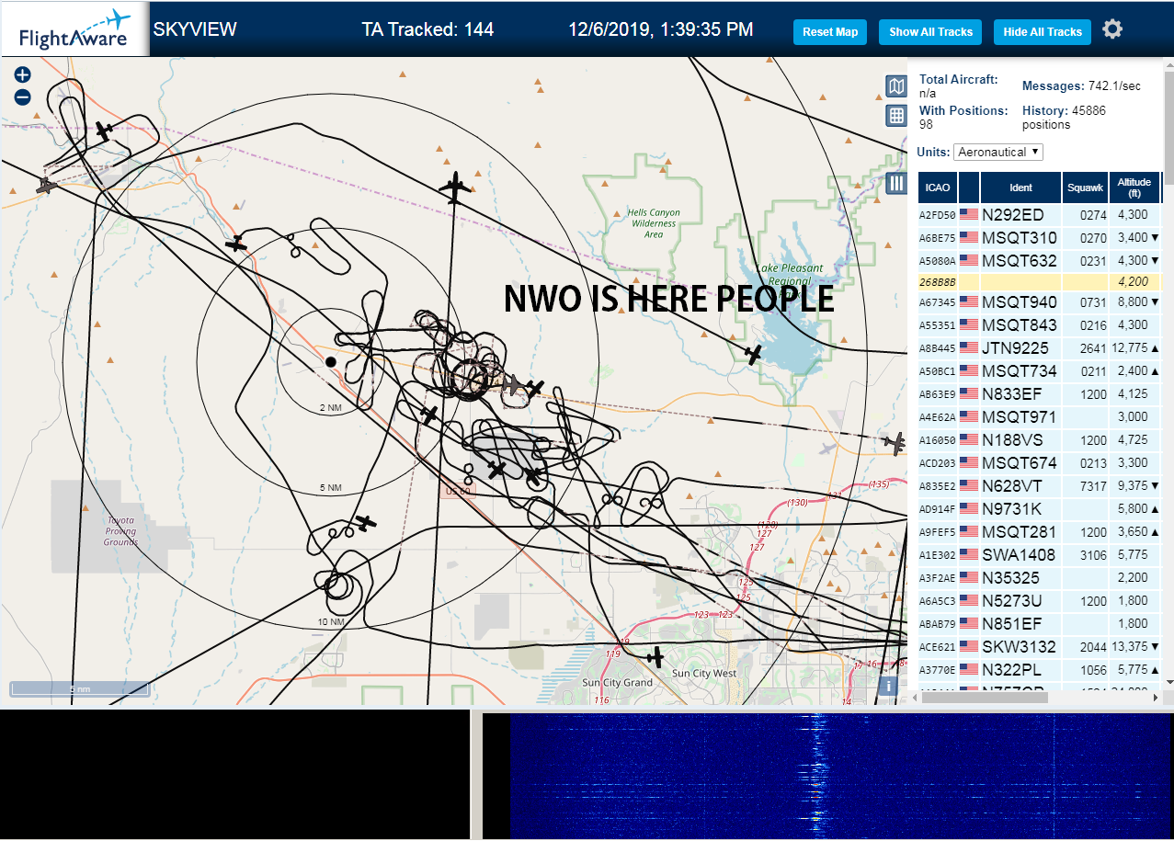Image resolution: width=1174 pixels, height=841 pixels.
Task: Sort table by ICAO column
Action: 938,188
